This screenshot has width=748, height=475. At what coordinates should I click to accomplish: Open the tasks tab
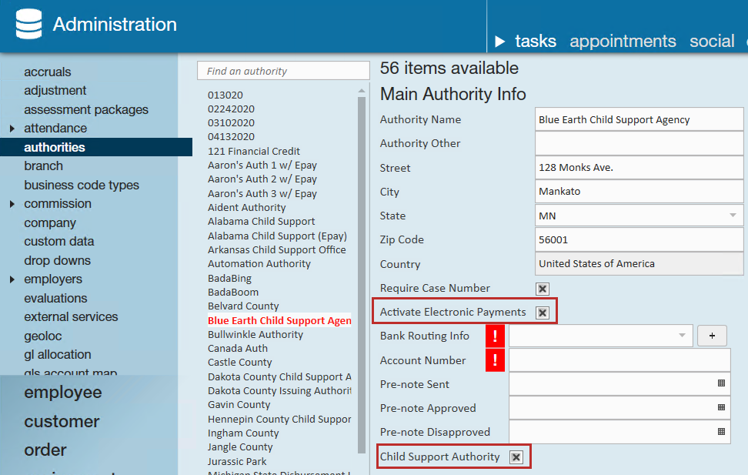coord(536,41)
